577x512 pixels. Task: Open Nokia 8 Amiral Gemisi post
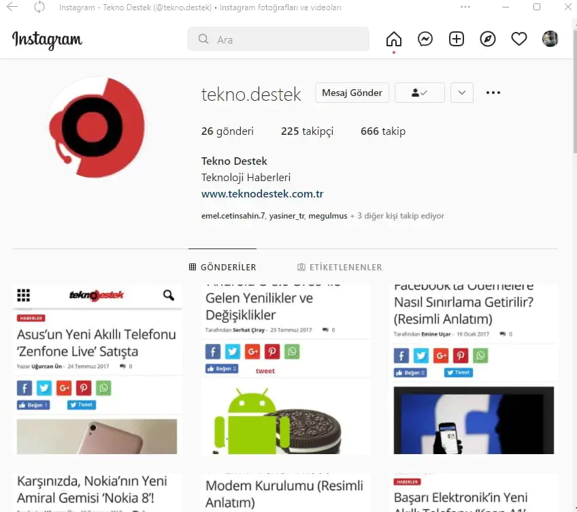(97, 492)
